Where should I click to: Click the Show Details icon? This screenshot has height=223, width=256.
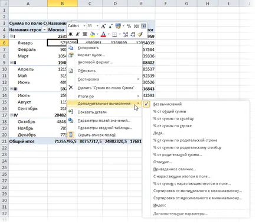(71, 112)
